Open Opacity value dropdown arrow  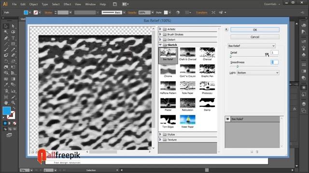[153, 12]
